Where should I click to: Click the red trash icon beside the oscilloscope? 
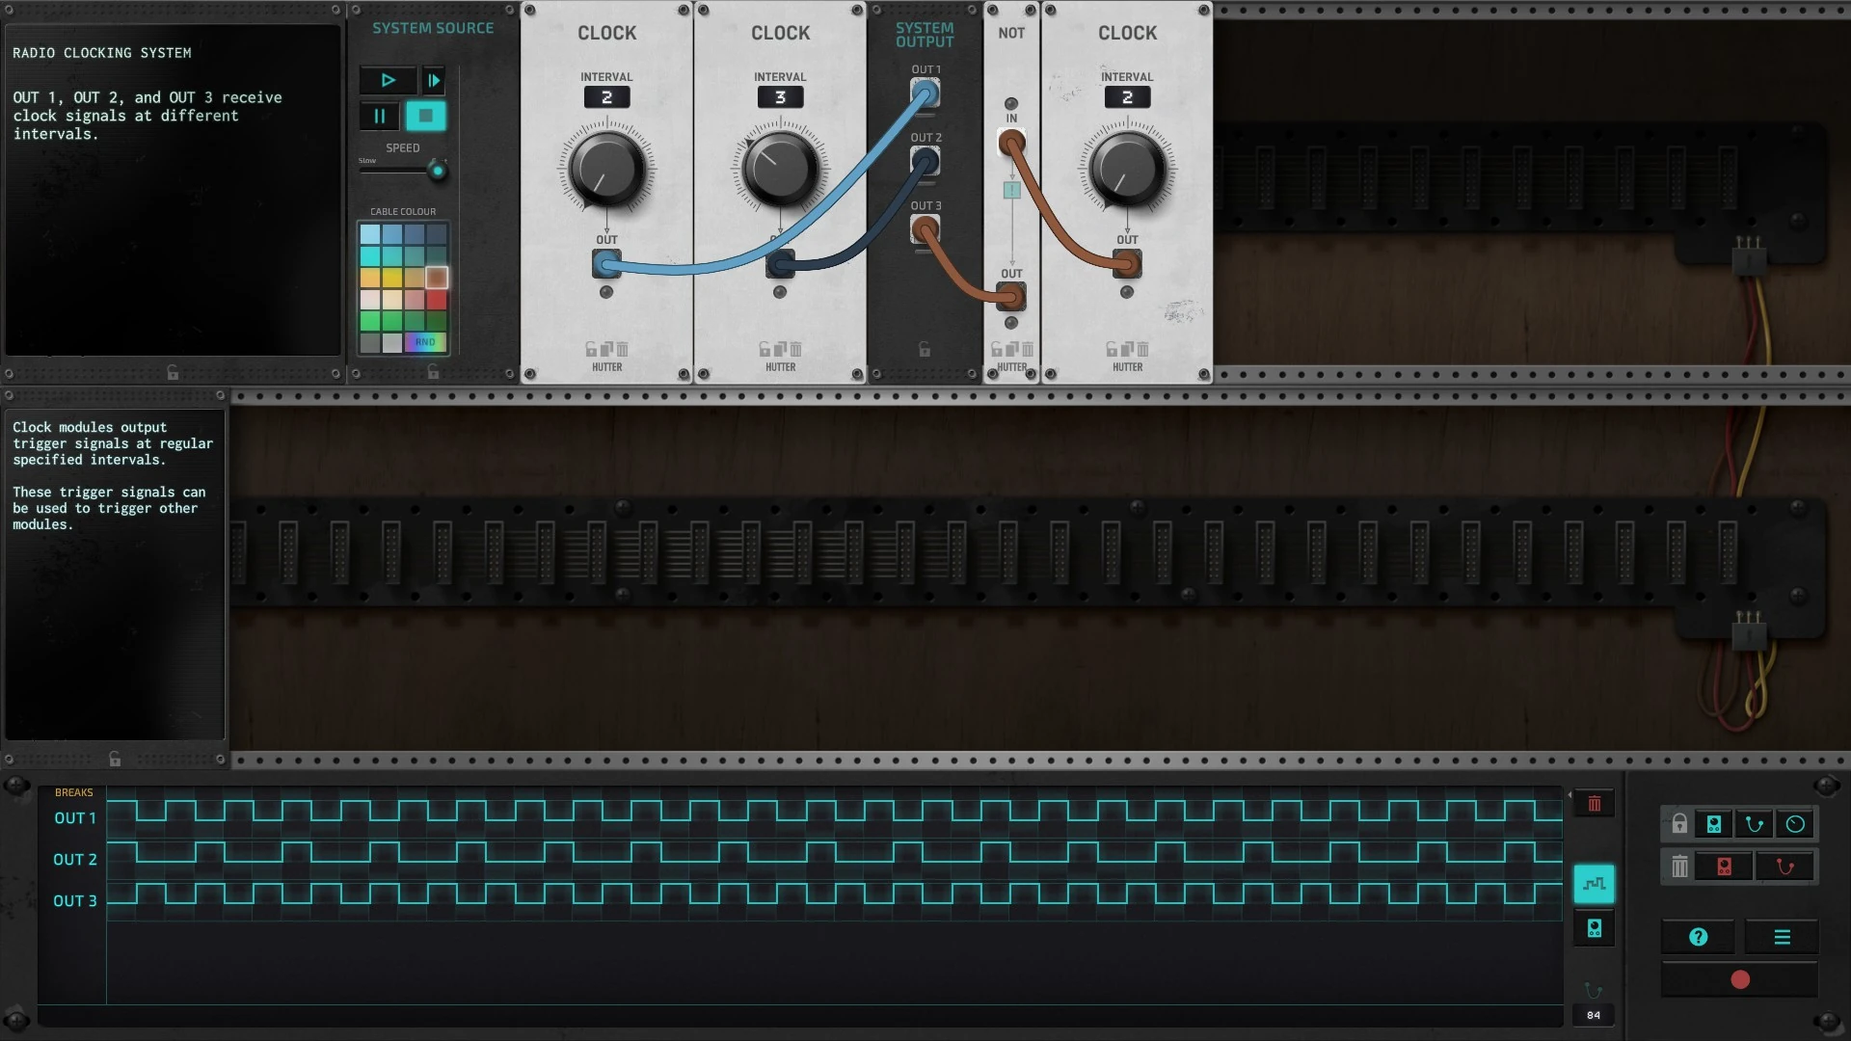(x=1595, y=804)
